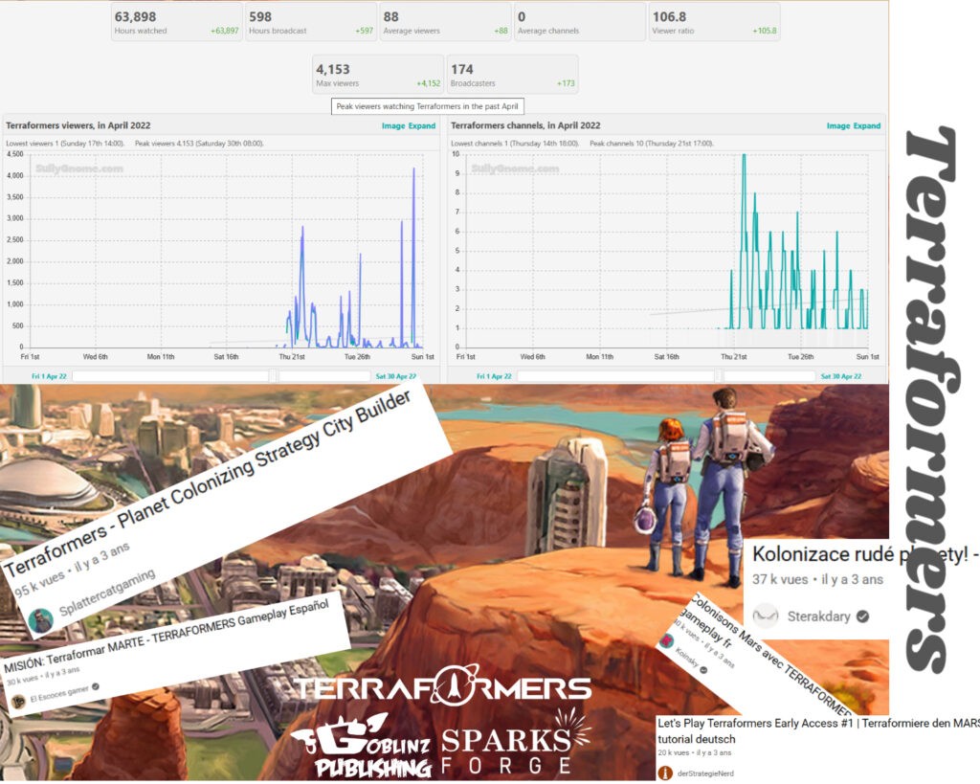This screenshot has height=784, width=980.
Task: Click the Average channels 0 stat card
Action: pos(580,22)
